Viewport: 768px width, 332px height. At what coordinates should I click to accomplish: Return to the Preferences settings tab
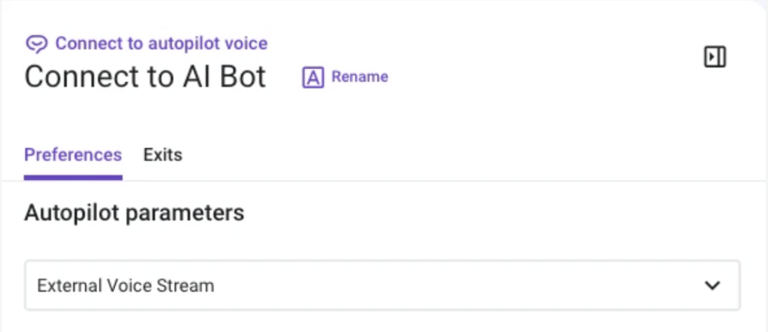[73, 155]
